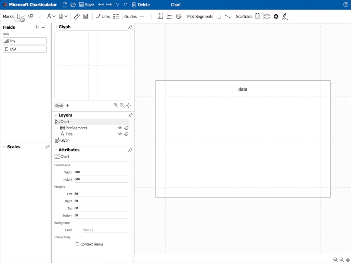Open an existing chart file
The height and width of the screenshot is (263, 351).
(x=73, y=5)
